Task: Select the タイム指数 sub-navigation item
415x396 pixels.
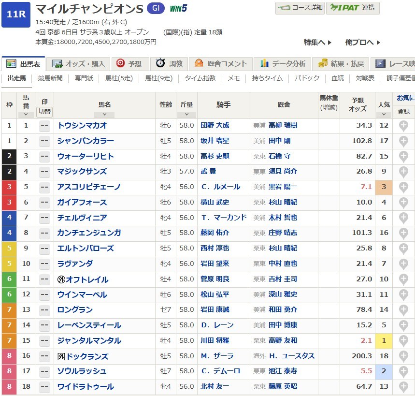Action: click(x=200, y=78)
